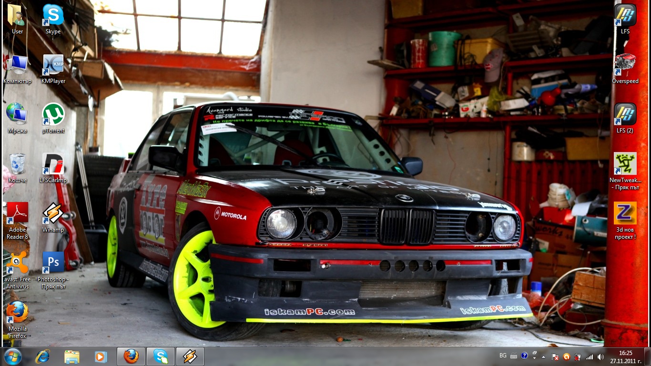This screenshot has height=366, width=651.
Task: Open the User folder icon
Action: (x=17, y=19)
